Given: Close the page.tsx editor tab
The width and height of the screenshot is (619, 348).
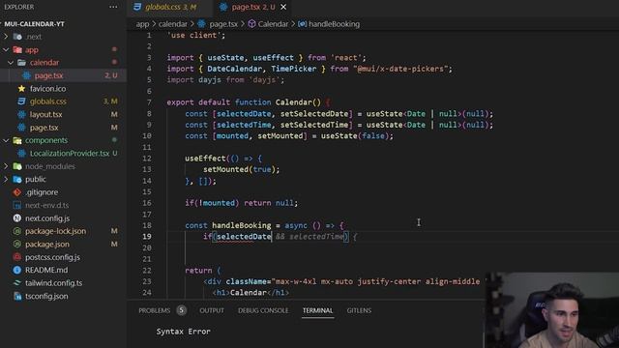Looking at the screenshot, I should coord(283,7).
